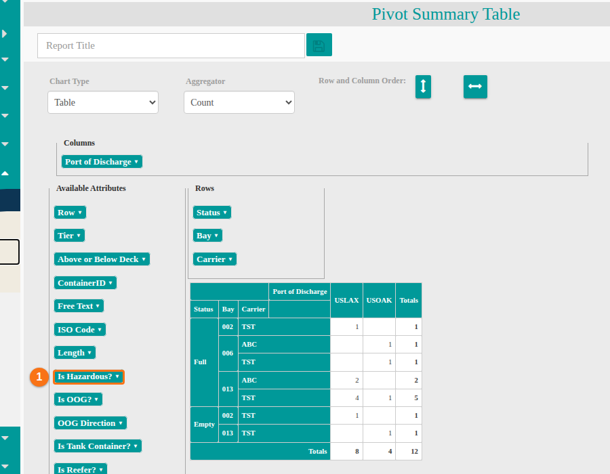Open the ContainerID attribute chip

coord(85,283)
